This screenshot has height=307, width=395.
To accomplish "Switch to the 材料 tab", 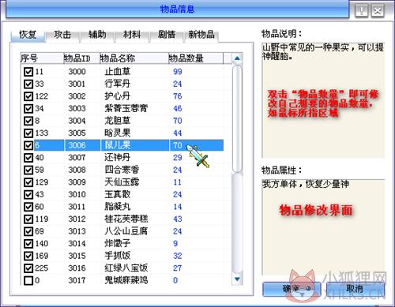I will [x=132, y=35].
